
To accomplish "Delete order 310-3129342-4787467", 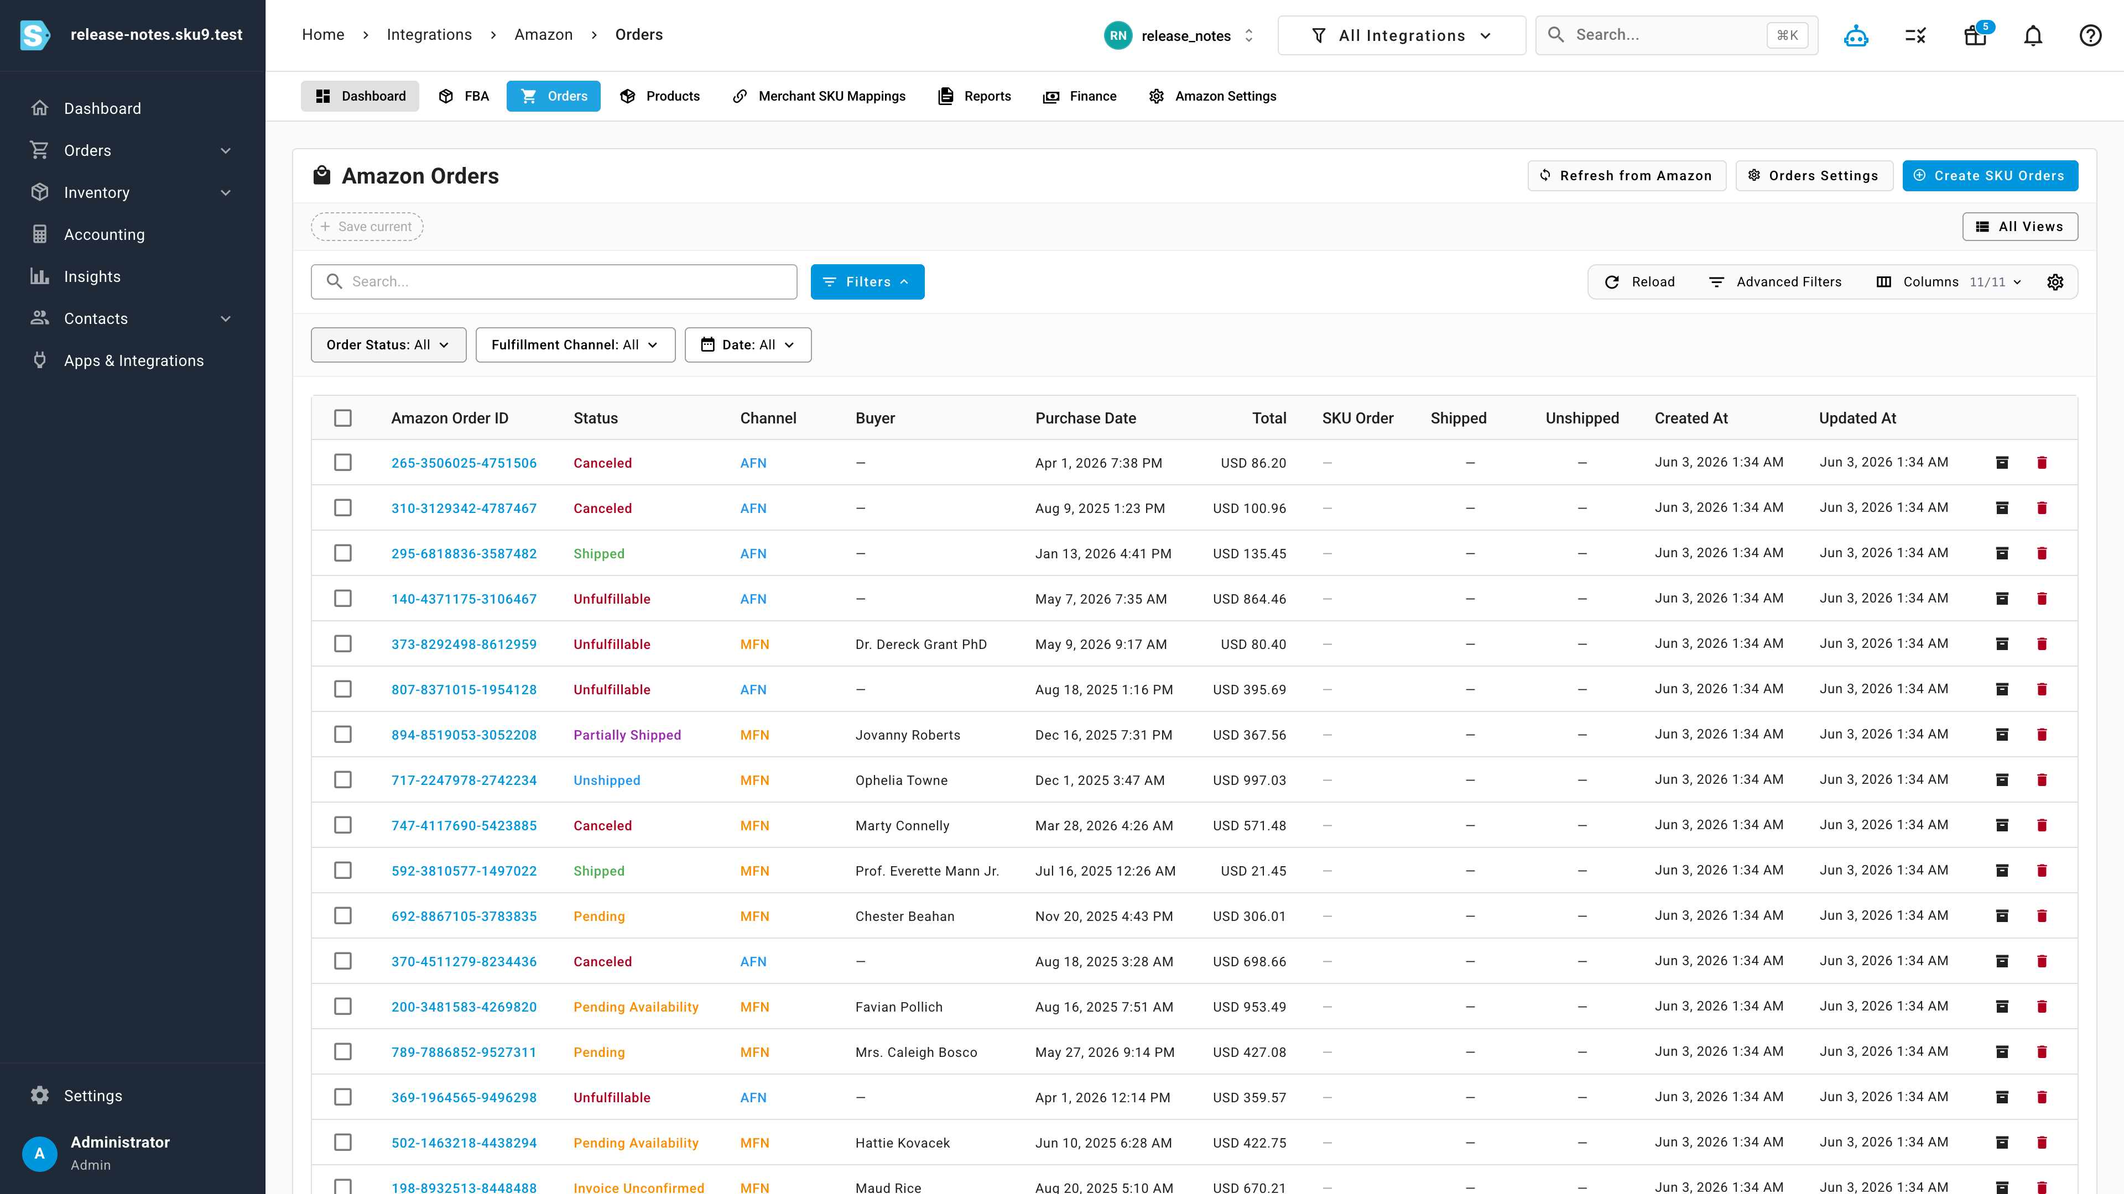I will coord(2042,507).
